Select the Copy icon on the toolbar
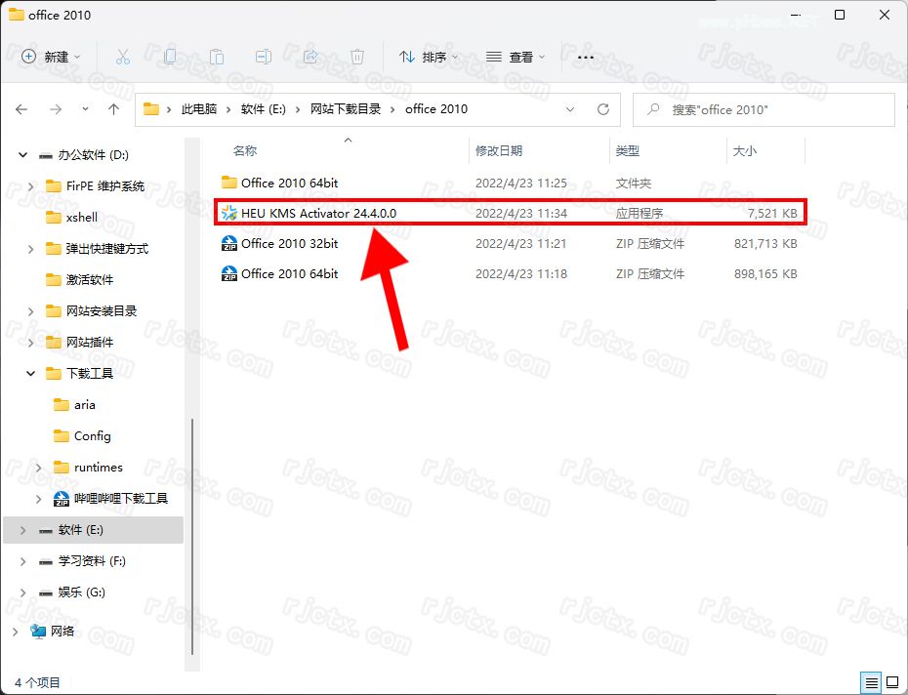This screenshot has height=695, width=908. (170, 58)
